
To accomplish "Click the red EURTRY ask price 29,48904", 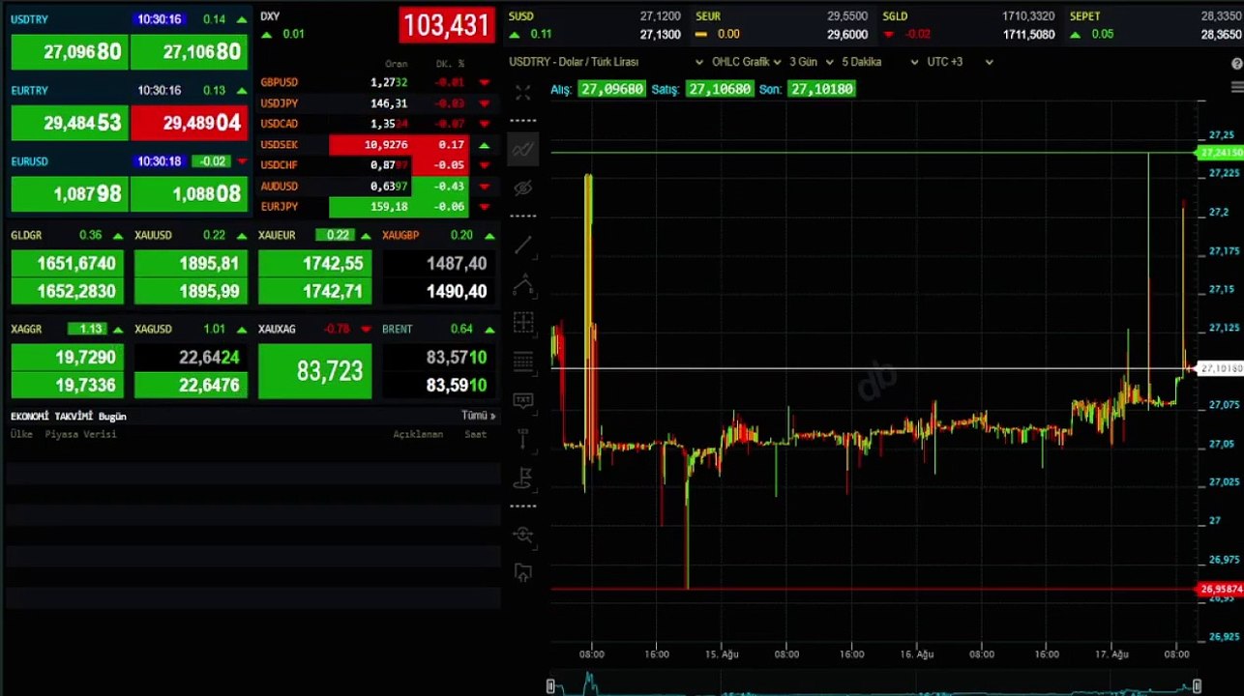I will (189, 123).
